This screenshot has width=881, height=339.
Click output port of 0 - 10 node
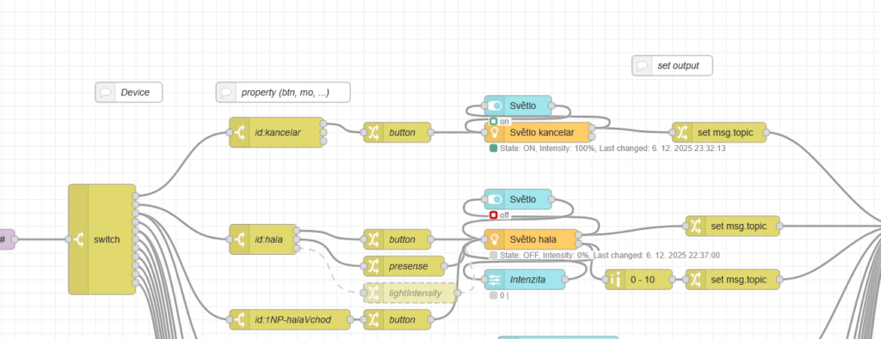(x=673, y=279)
